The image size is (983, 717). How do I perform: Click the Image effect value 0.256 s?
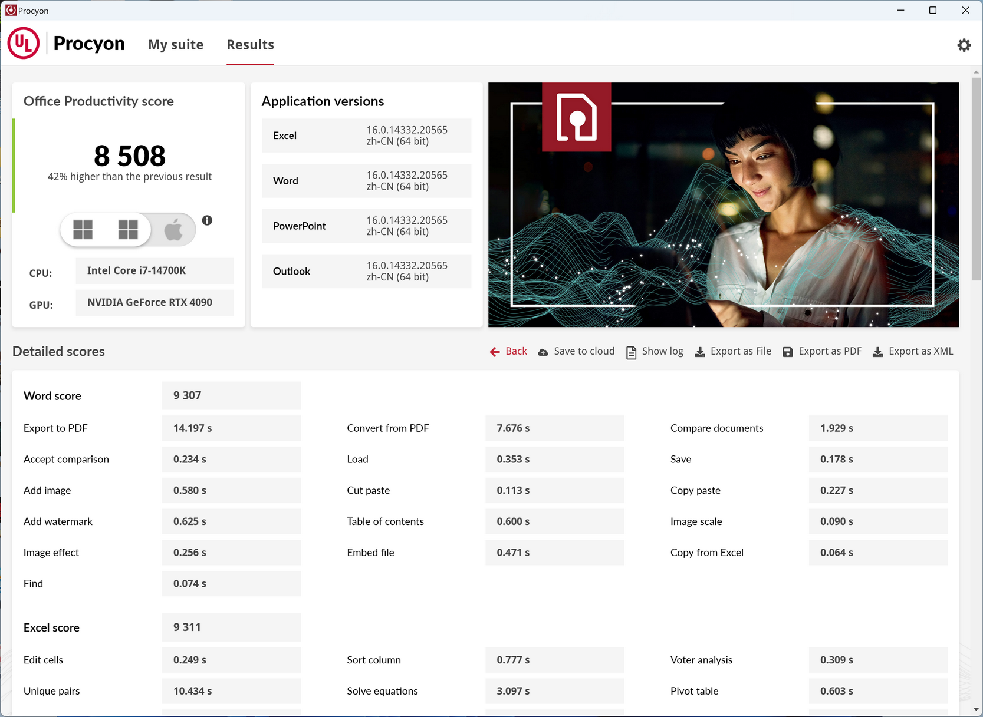click(x=231, y=553)
